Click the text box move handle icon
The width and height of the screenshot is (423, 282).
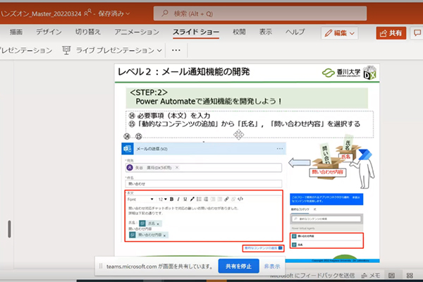click(238, 134)
